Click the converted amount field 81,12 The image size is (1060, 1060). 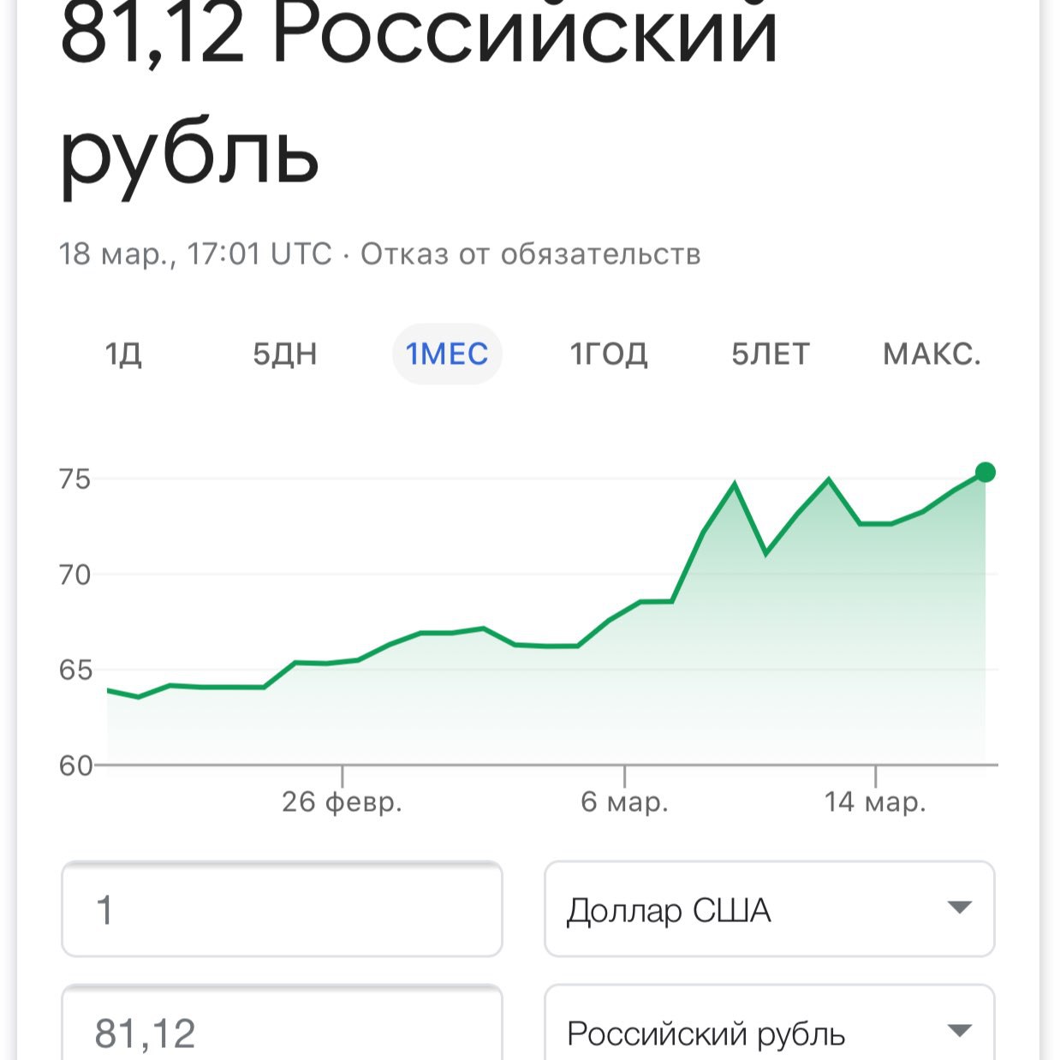click(x=282, y=1032)
